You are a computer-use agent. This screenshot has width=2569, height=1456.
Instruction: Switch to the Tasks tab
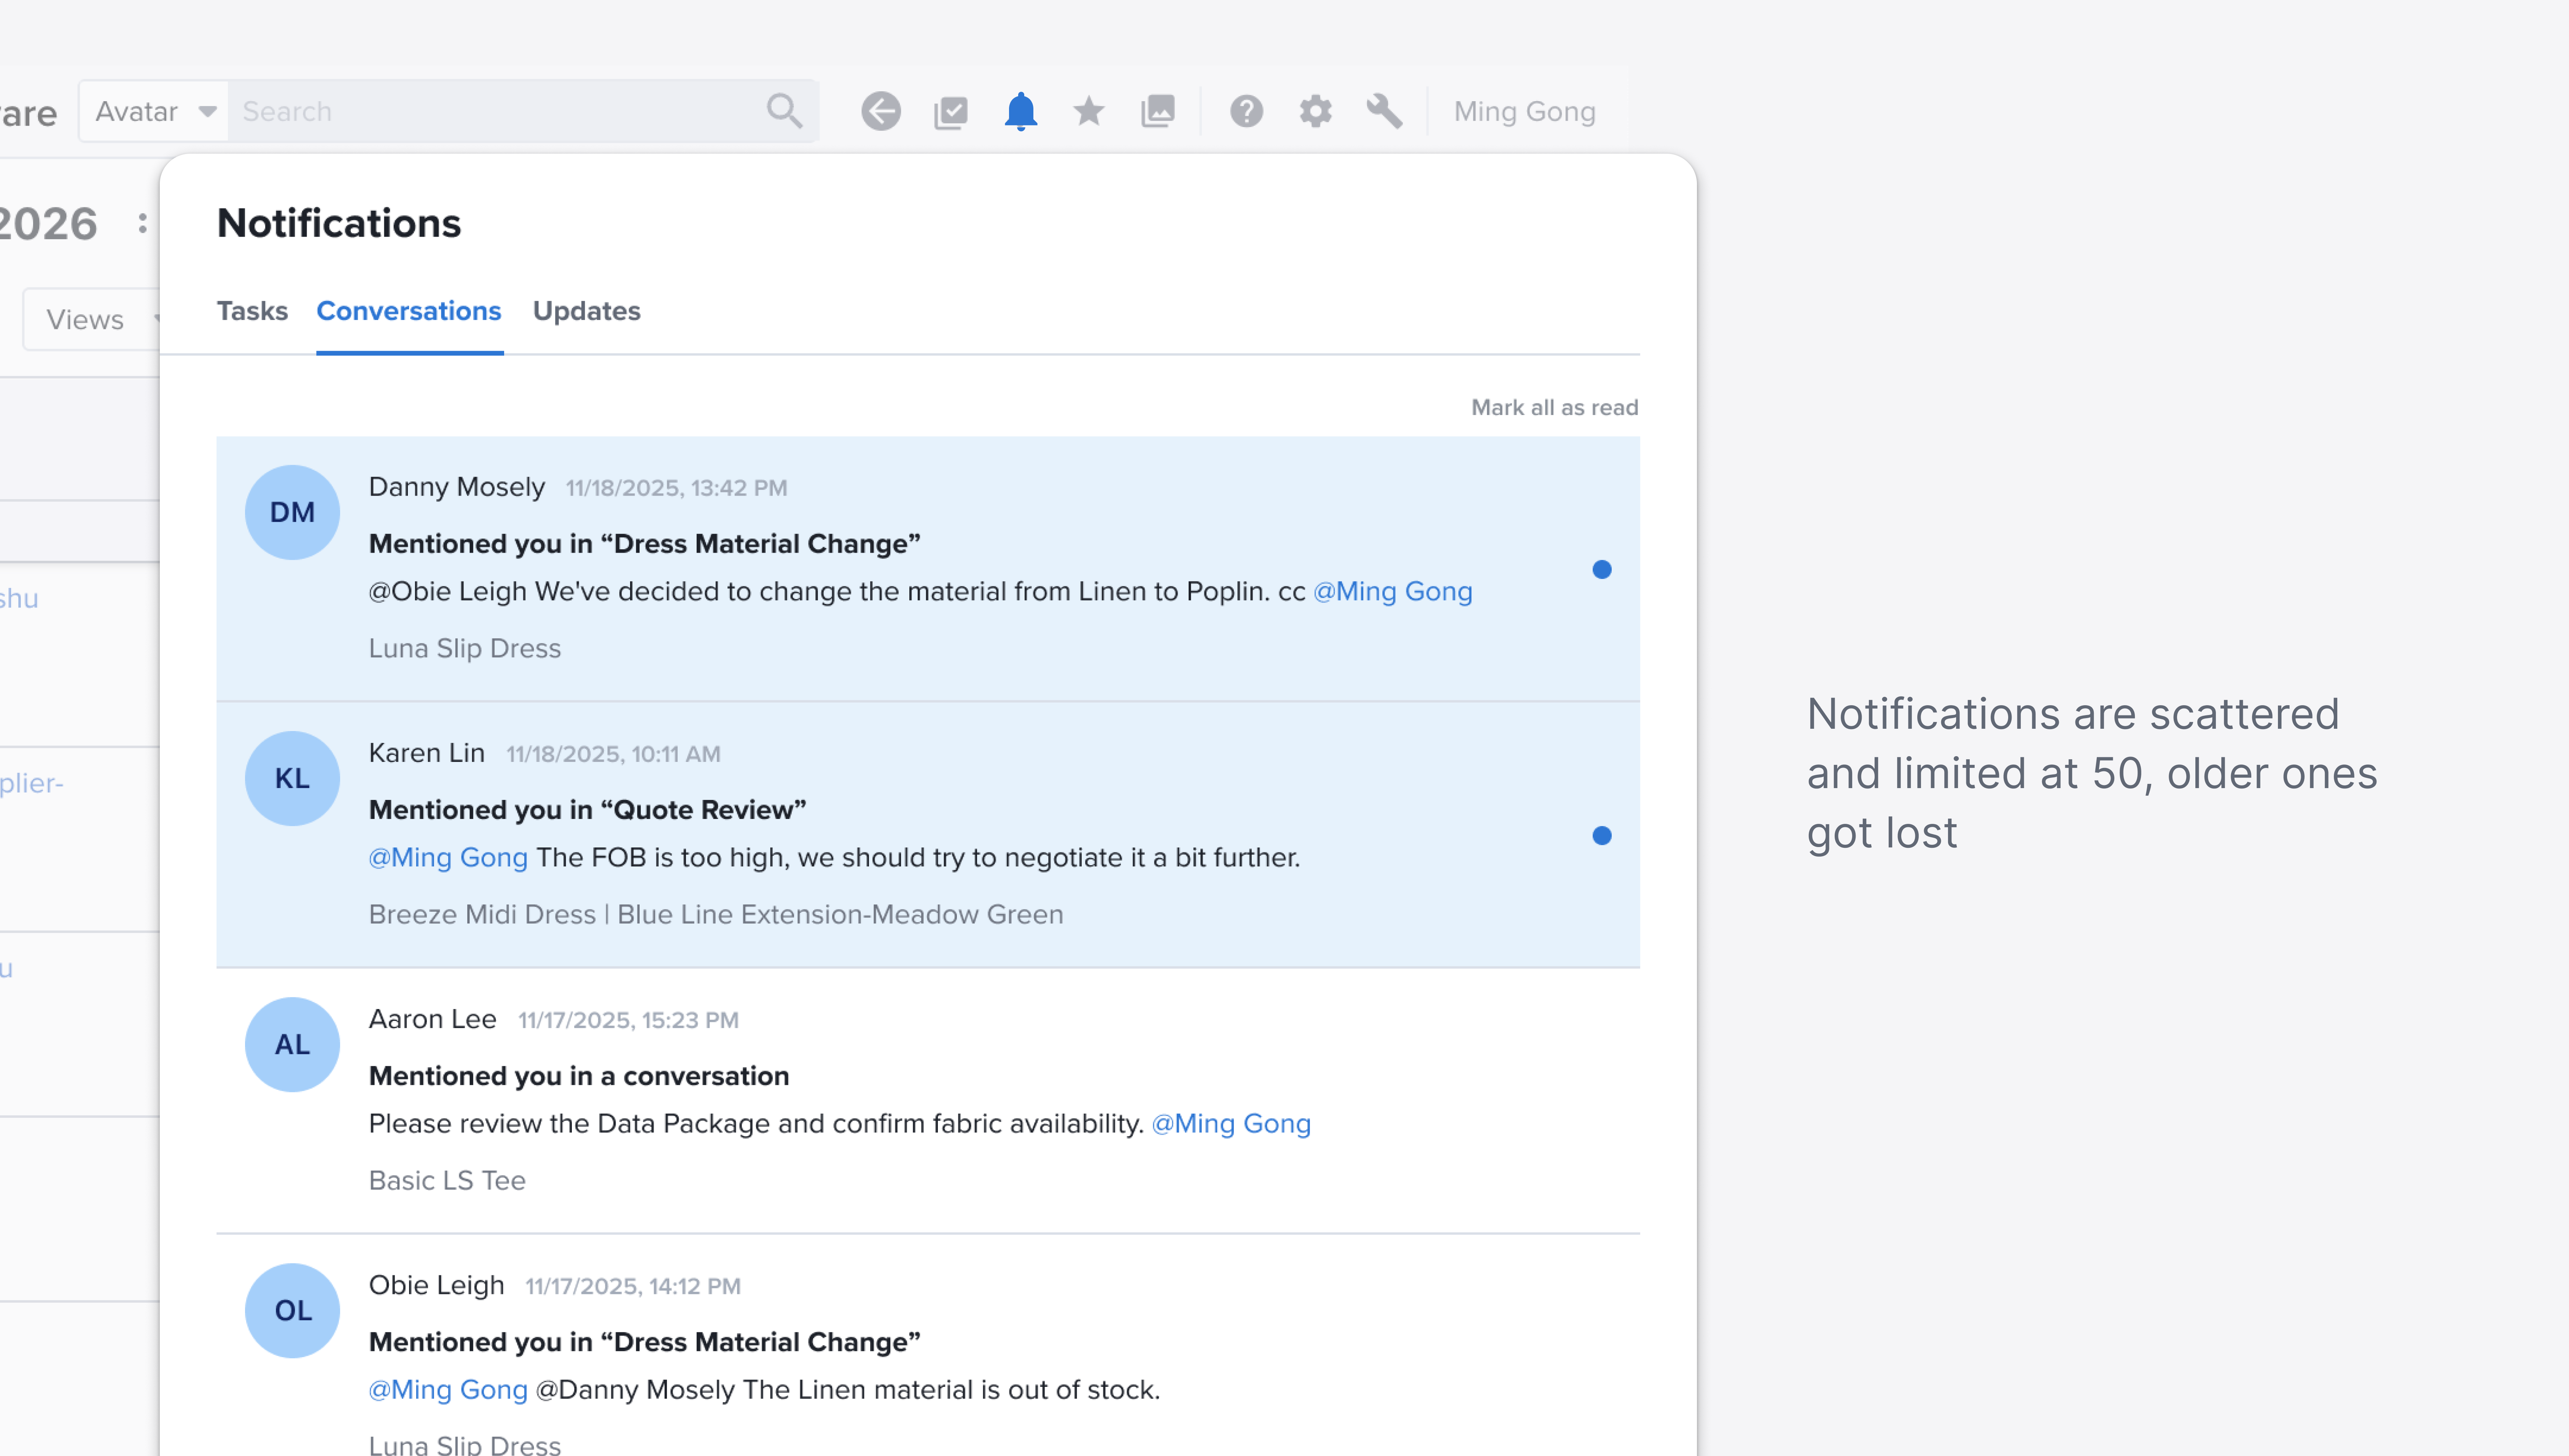[252, 311]
